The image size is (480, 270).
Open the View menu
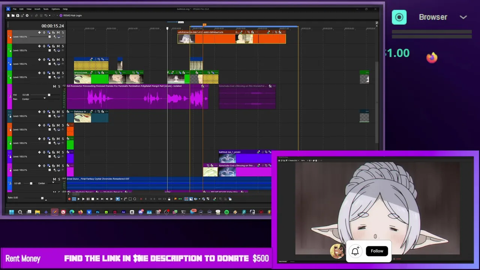29,9
